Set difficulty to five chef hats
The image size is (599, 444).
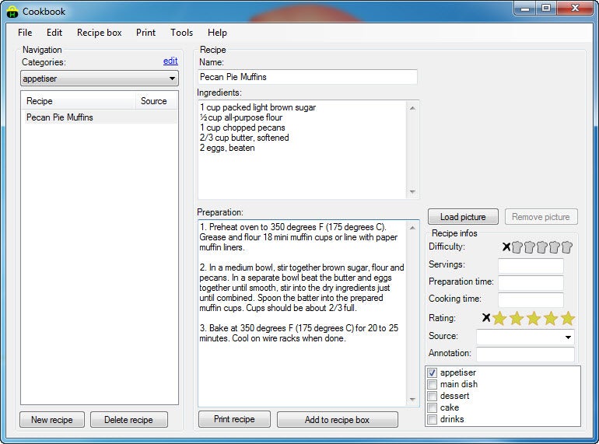[x=567, y=247]
